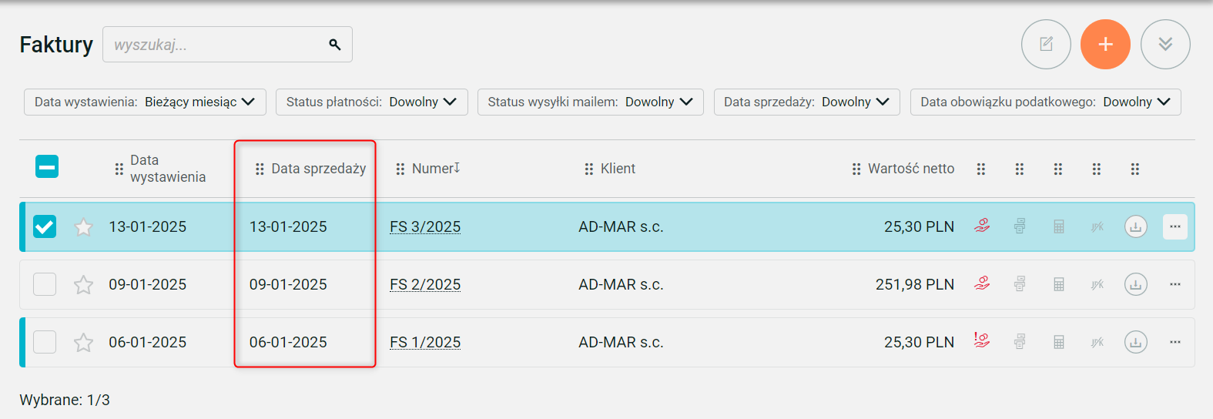The width and height of the screenshot is (1213, 419).
Task: Open invoice link FS 1/2025
Action: pyautogui.click(x=425, y=342)
